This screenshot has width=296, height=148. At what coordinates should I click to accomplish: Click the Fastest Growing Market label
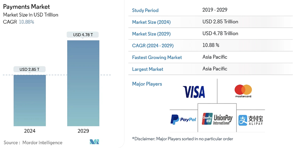click(x=157, y=58)
